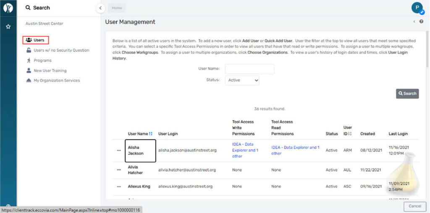Click the 36 results found text
Screen dimensions: 430x213
pos(270,109)
